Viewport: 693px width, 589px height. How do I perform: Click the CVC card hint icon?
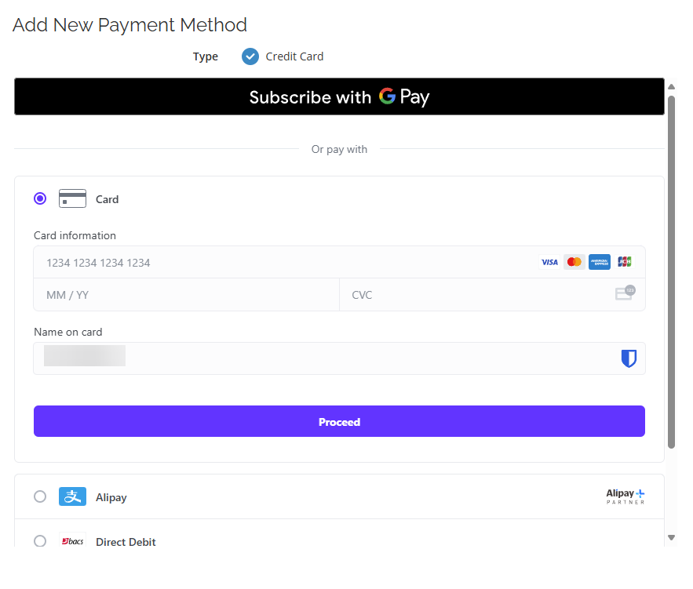[624, 293]
